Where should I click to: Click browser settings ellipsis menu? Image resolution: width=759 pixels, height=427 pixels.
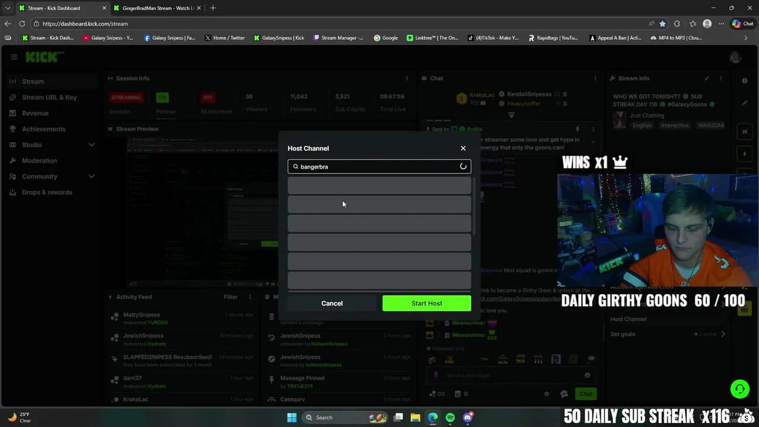tap(722, 24)
